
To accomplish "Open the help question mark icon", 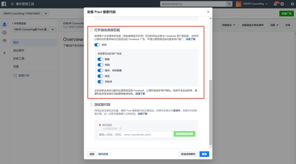I will click(292, 4).
